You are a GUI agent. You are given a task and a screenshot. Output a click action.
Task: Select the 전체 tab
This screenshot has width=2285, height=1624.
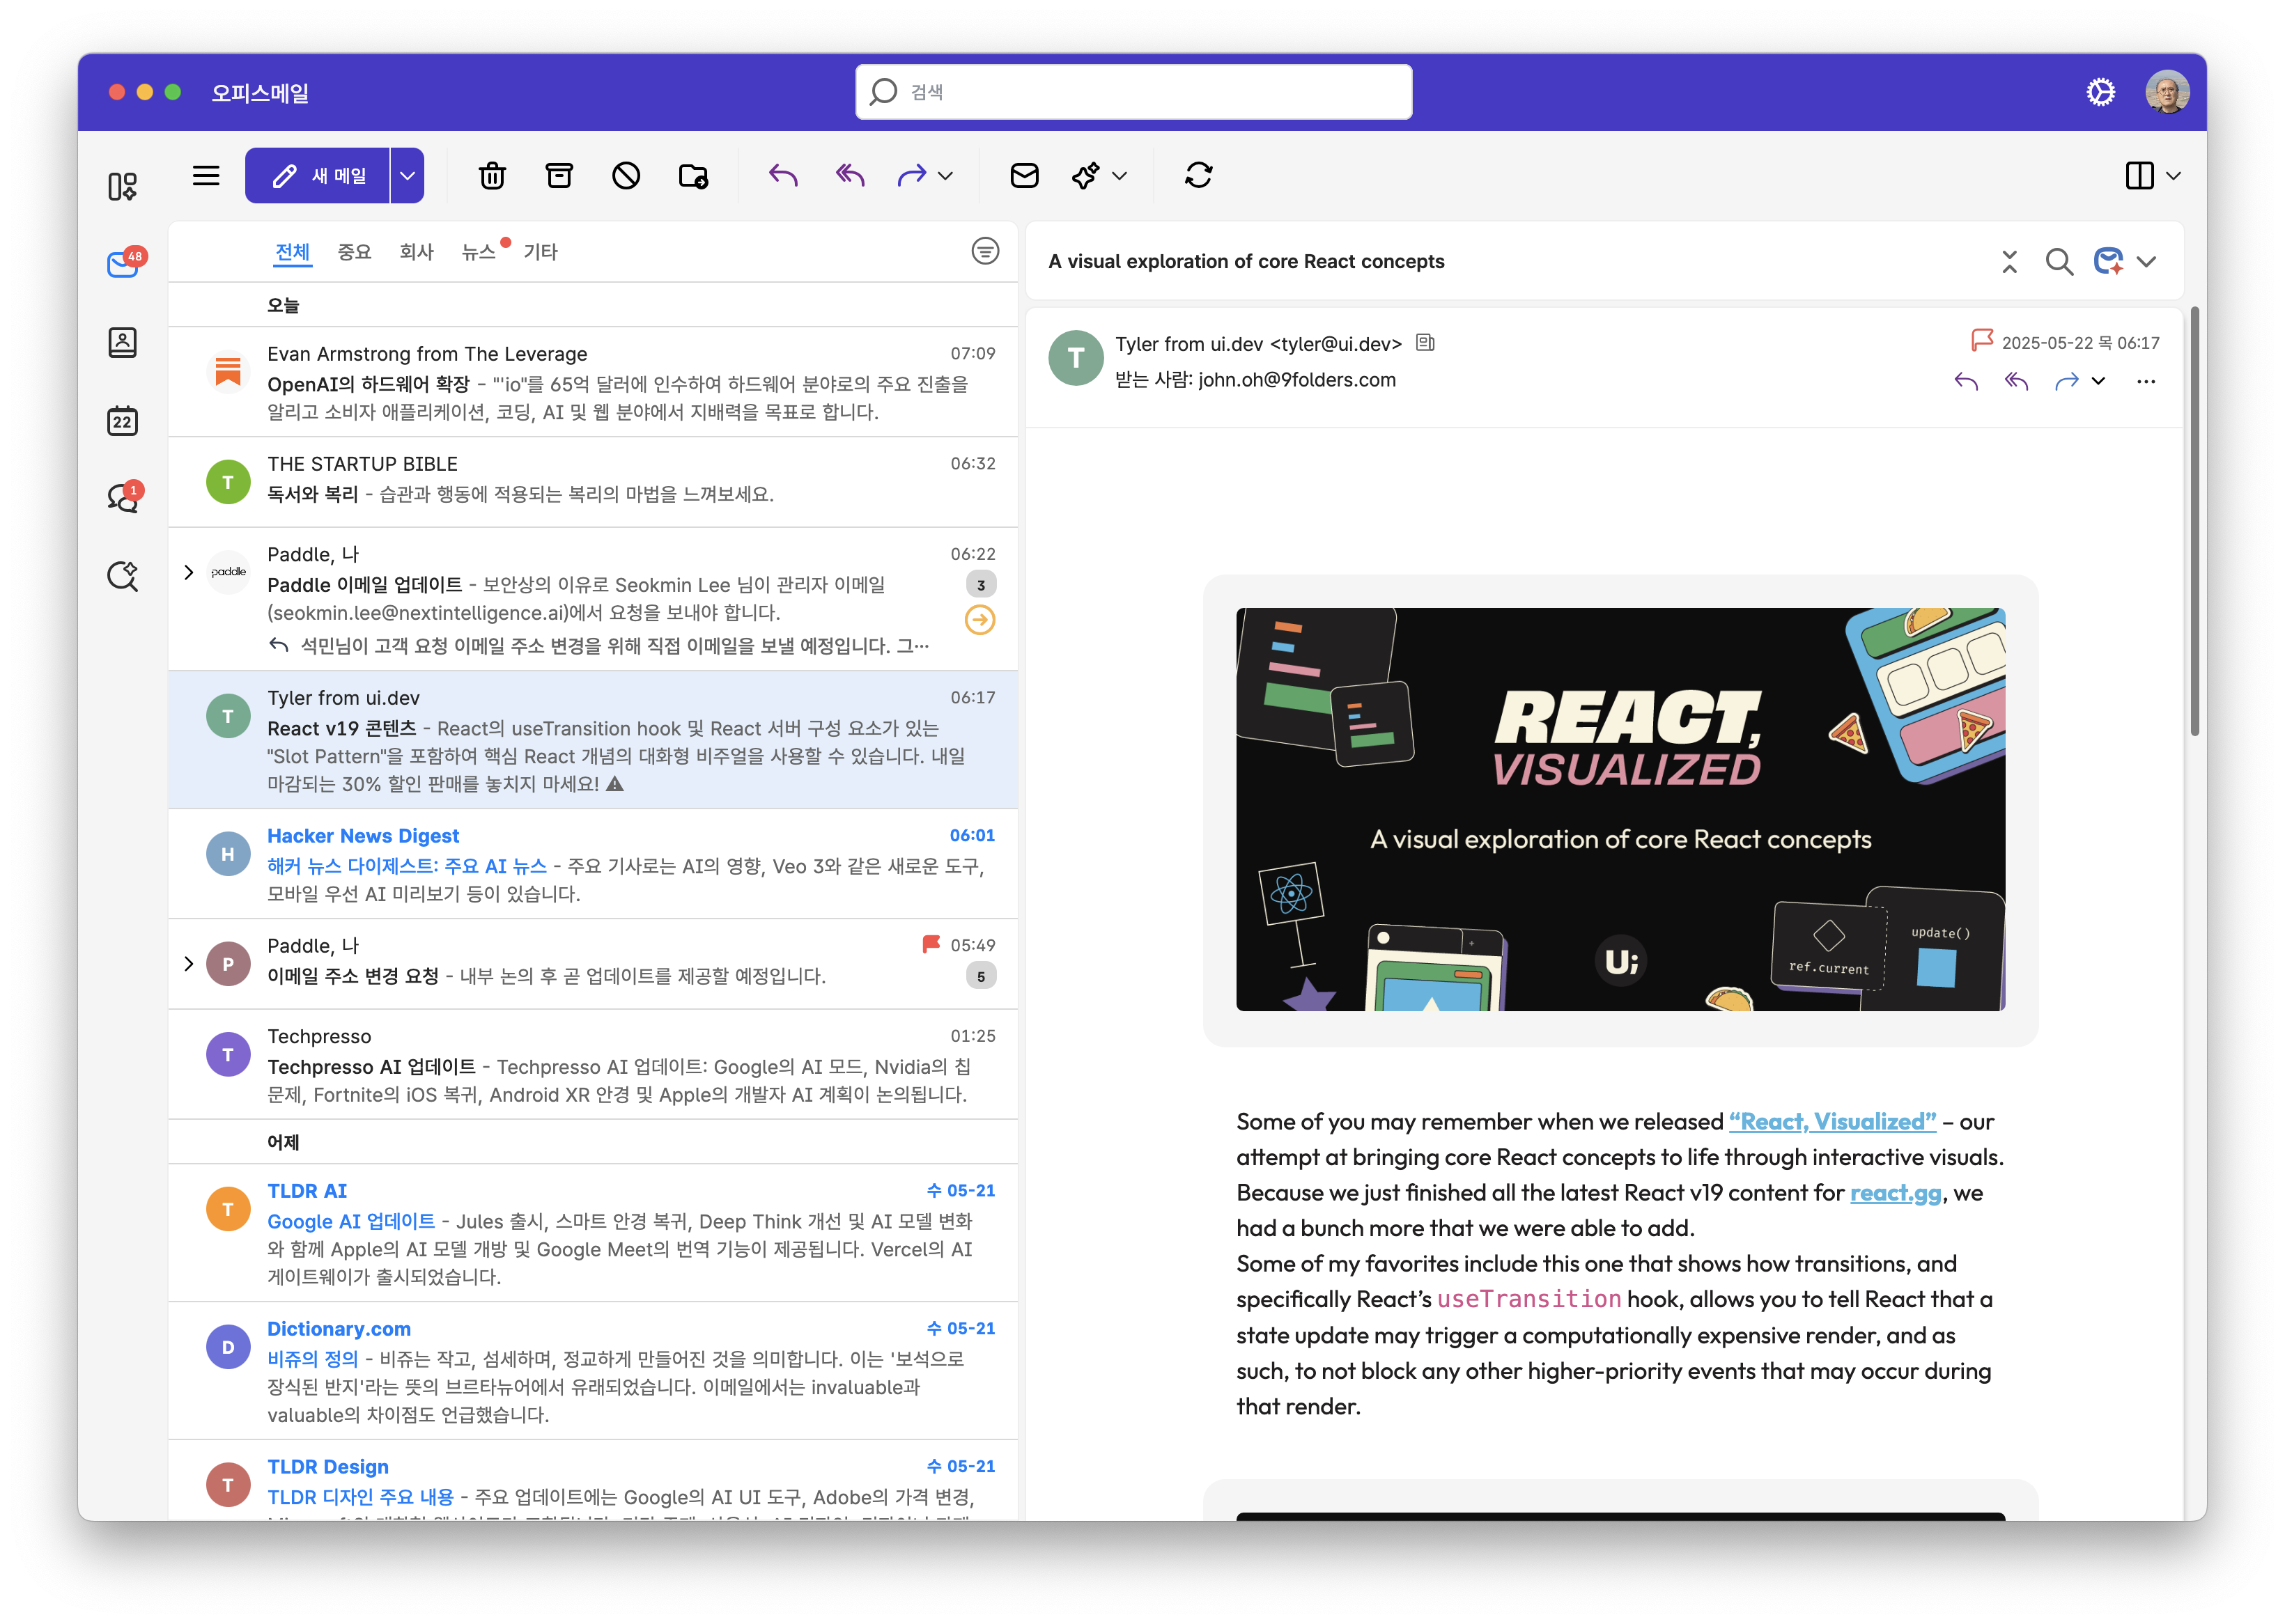292,252
